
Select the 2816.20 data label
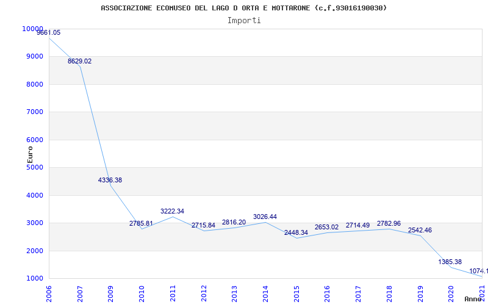pos(234,223)
